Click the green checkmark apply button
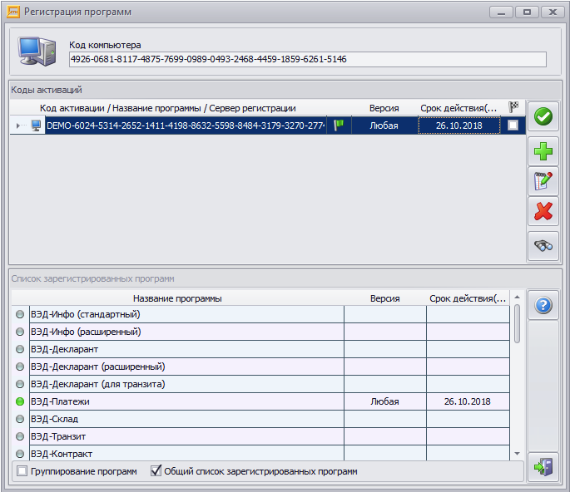The height and width of the screenshot is (492, 570). [543, 117]
